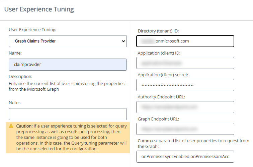
Task: Focus the Name field containing claimprovider
Action: [x=68, y=65]
